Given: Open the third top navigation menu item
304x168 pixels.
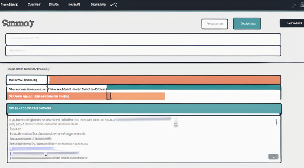Looking at the screenshot, I should [54, 5].
